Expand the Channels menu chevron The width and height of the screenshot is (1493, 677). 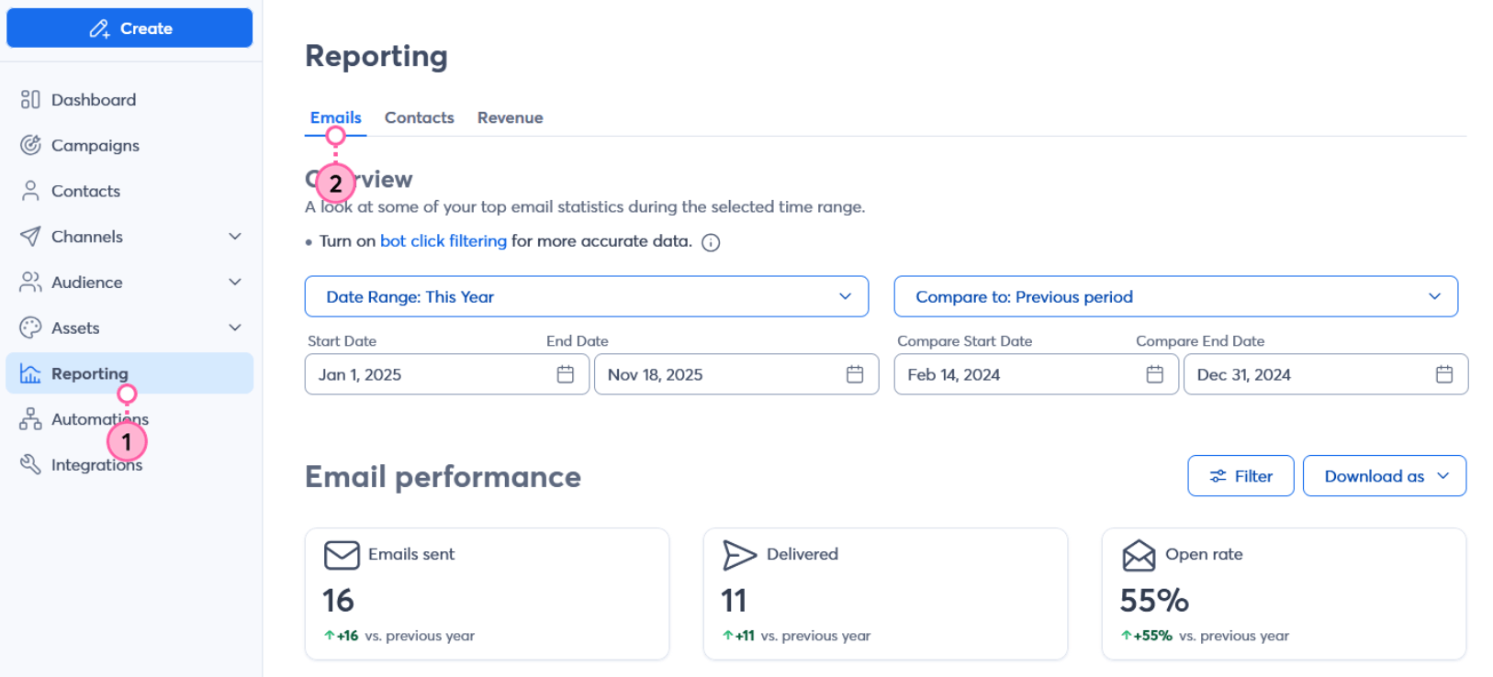[x=235, y=237]
